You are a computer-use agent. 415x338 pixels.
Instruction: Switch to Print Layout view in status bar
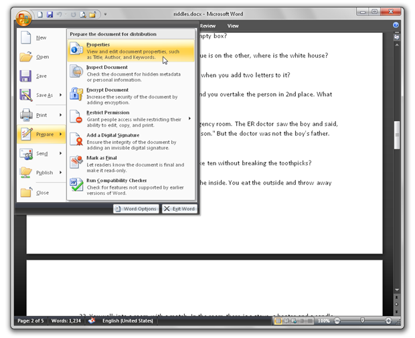coord(278,321)
